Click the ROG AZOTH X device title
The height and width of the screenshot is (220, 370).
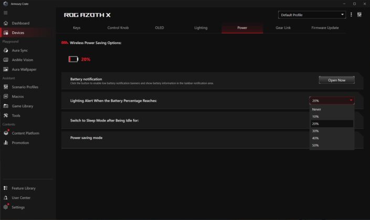[87, 15]
